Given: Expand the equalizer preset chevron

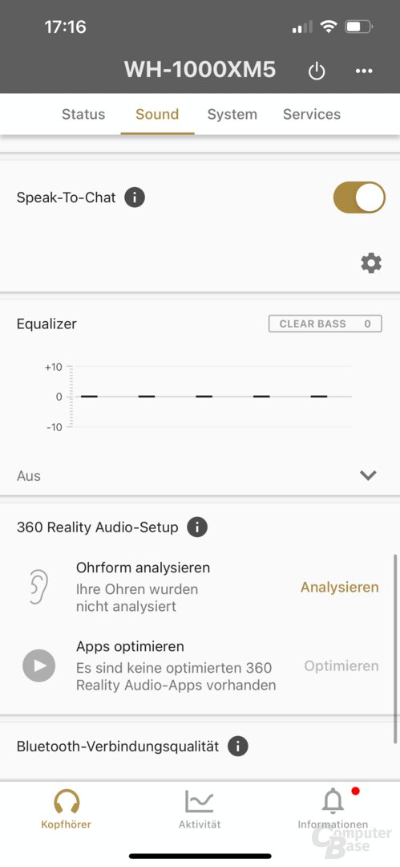Looking at the screenshot, I should point(368,475).
